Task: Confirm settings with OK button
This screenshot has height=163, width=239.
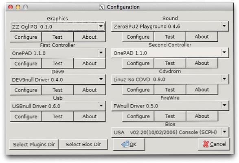Action: [129, 144]
